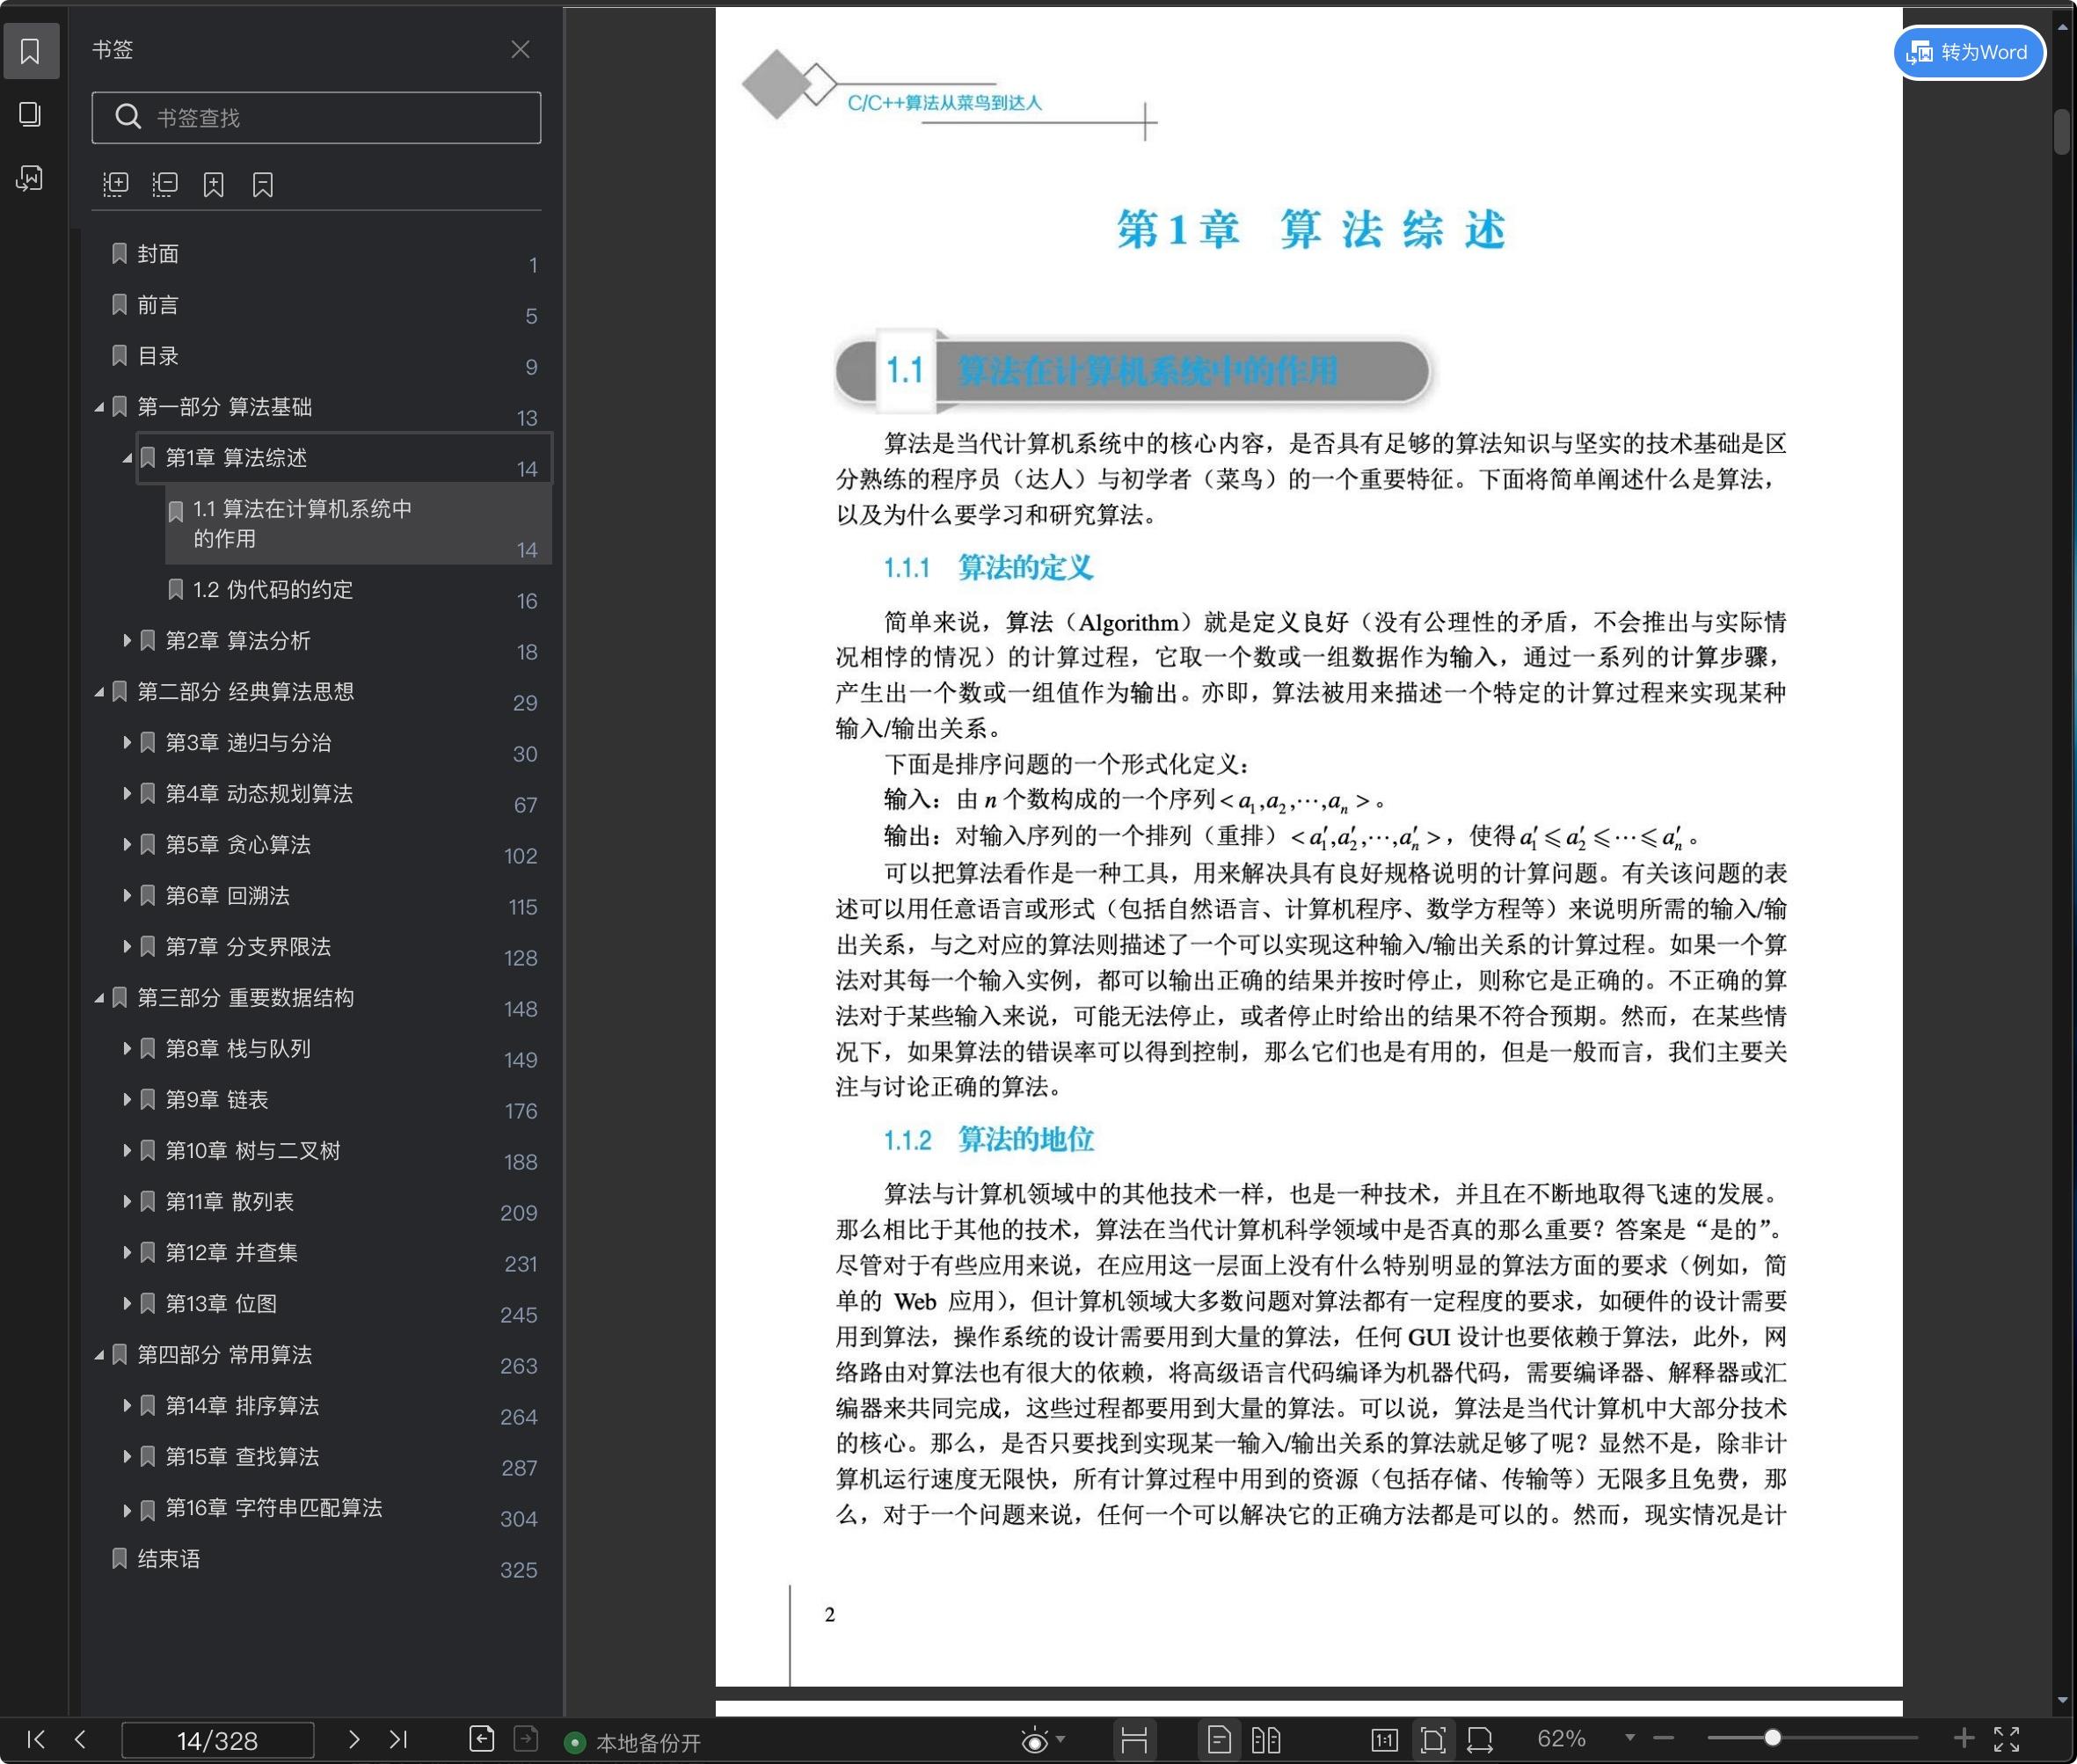
Task: Expand 第2章 算法分析 bookmark
Action: (127, 640)
